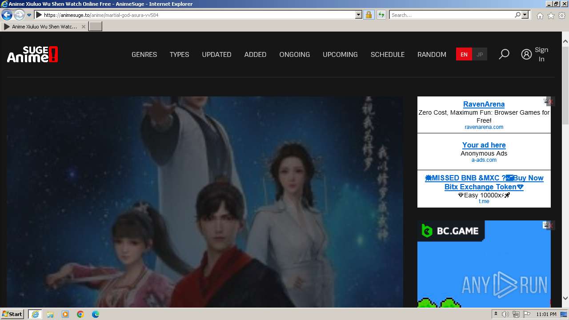Click the IE Search box field
This screenshot has height=320, width=569.
coord(452,15)
